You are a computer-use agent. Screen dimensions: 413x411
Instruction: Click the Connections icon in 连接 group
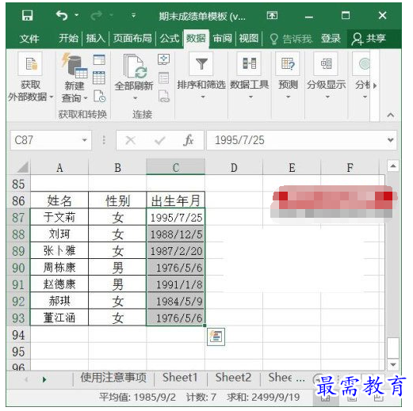tap(163, 59)
